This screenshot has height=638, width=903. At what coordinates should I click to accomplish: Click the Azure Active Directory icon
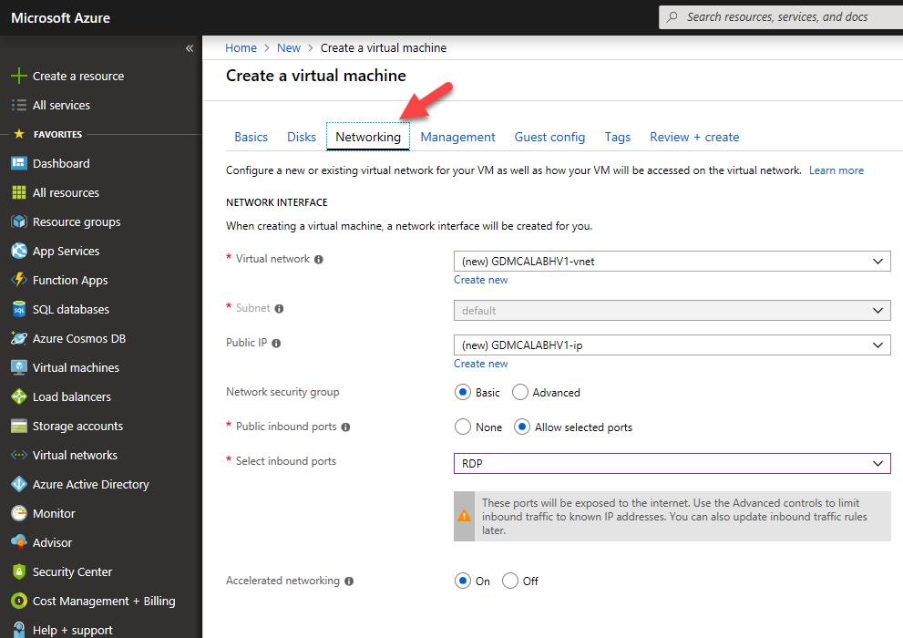pos(19,484)
